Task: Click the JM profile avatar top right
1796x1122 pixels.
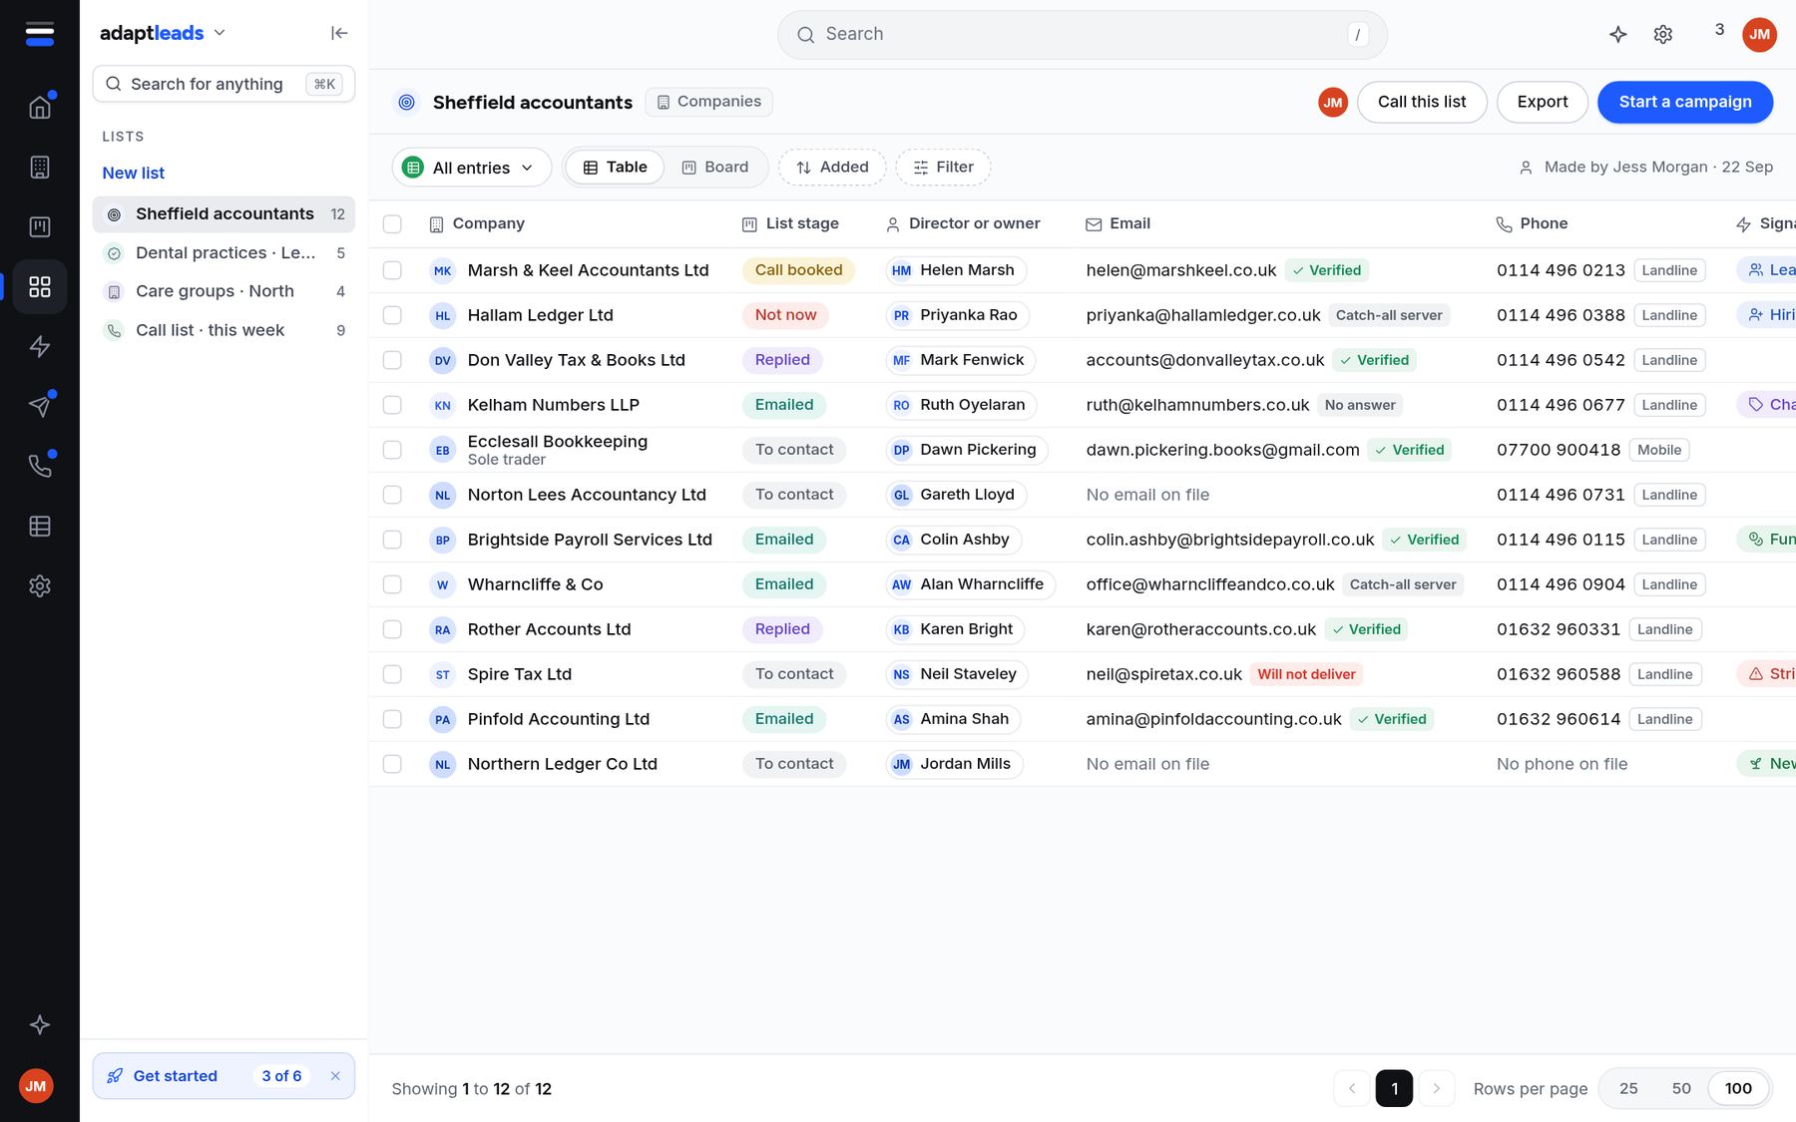Action: (1759, 34)
